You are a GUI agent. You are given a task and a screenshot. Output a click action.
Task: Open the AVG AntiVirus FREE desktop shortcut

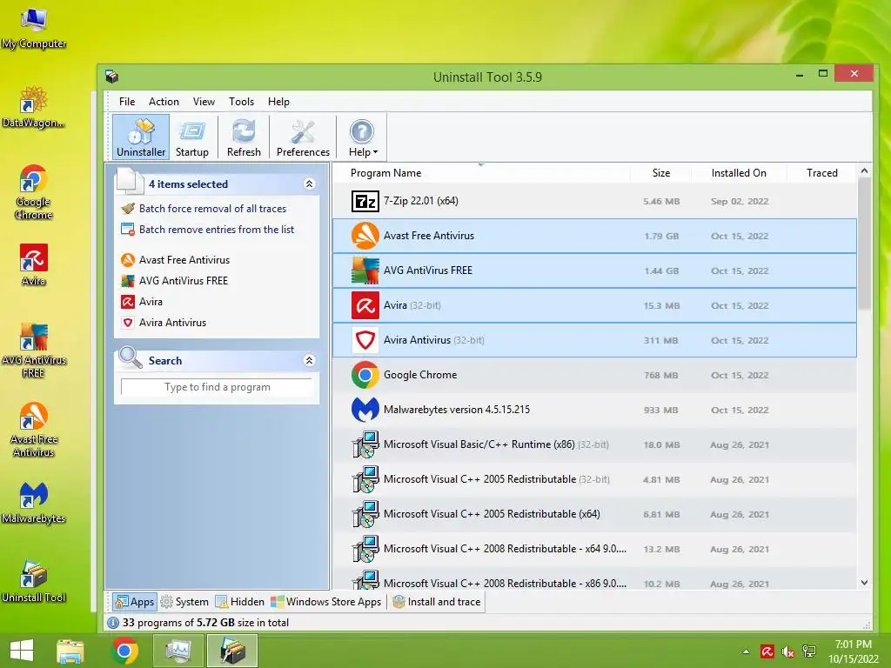(x=34, y=351)
